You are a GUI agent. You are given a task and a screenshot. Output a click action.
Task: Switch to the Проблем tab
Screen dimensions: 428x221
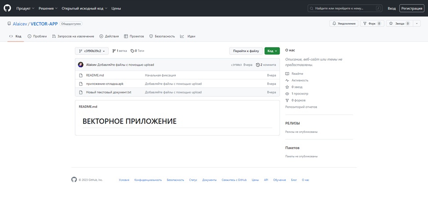pyautogui.click(x=37, y=36)
